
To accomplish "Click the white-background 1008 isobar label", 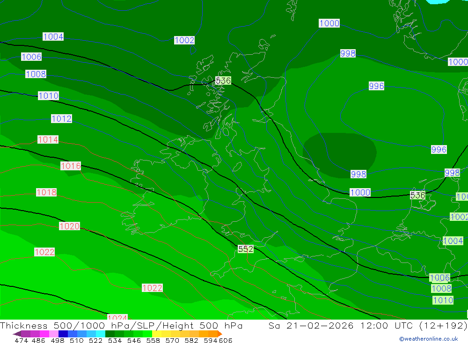I will coord(36,74).
